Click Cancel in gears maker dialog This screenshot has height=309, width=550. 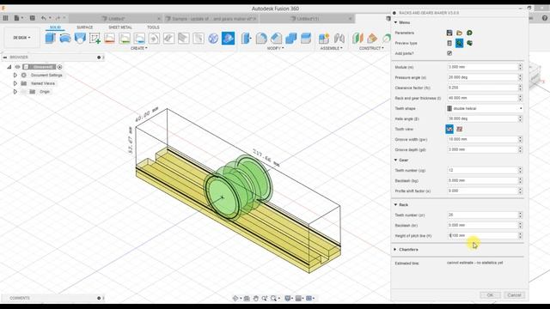(514, 295)
